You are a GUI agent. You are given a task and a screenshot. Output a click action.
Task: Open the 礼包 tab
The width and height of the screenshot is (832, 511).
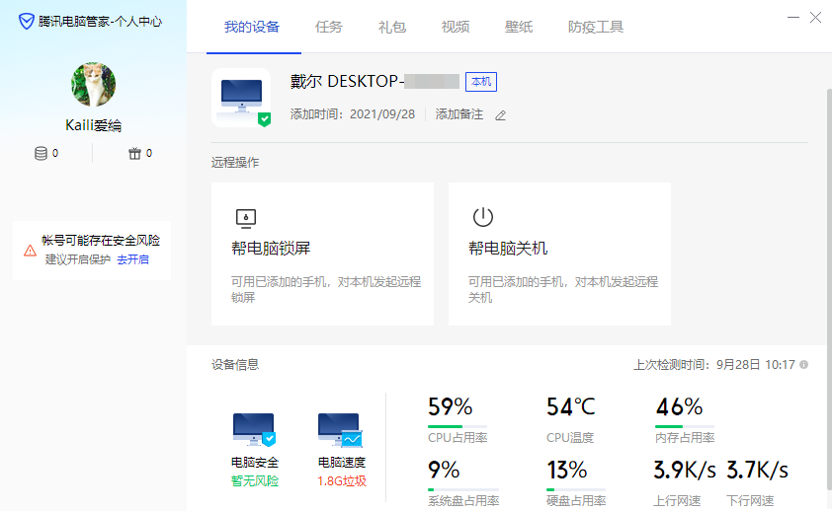[392, 27]
